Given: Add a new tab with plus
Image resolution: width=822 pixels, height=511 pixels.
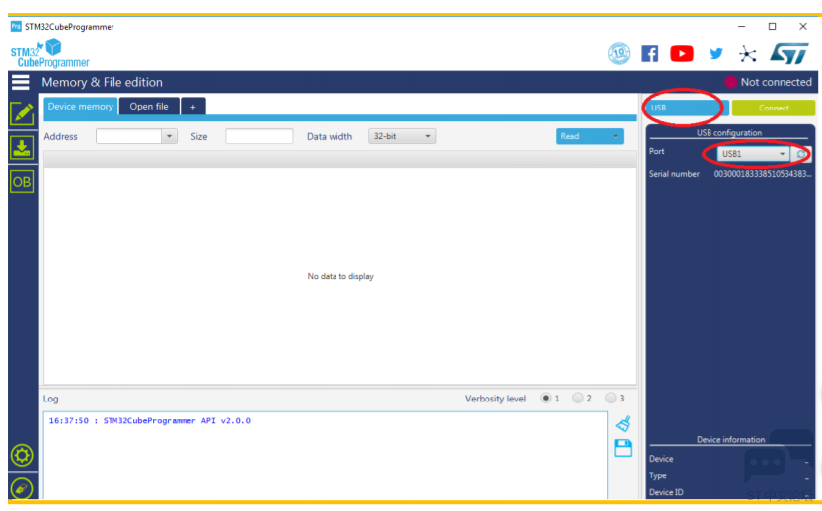Looking at the screenshot, I should tap(193, 107).
